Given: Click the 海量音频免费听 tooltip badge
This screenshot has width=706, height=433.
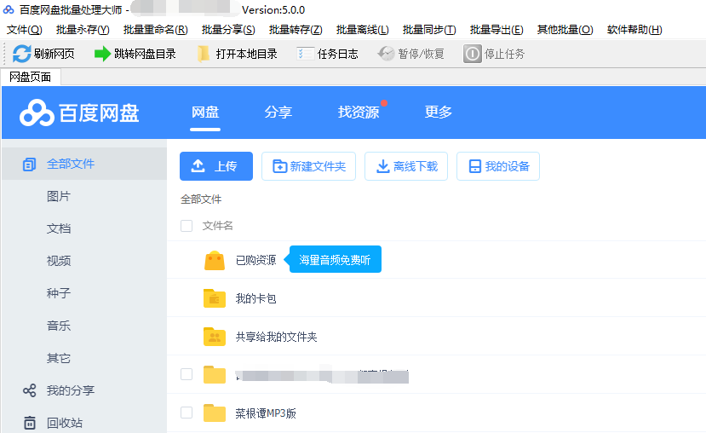Looking at the screenshot, I should (335, 259).
